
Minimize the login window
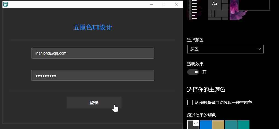[x=152, y=4]
